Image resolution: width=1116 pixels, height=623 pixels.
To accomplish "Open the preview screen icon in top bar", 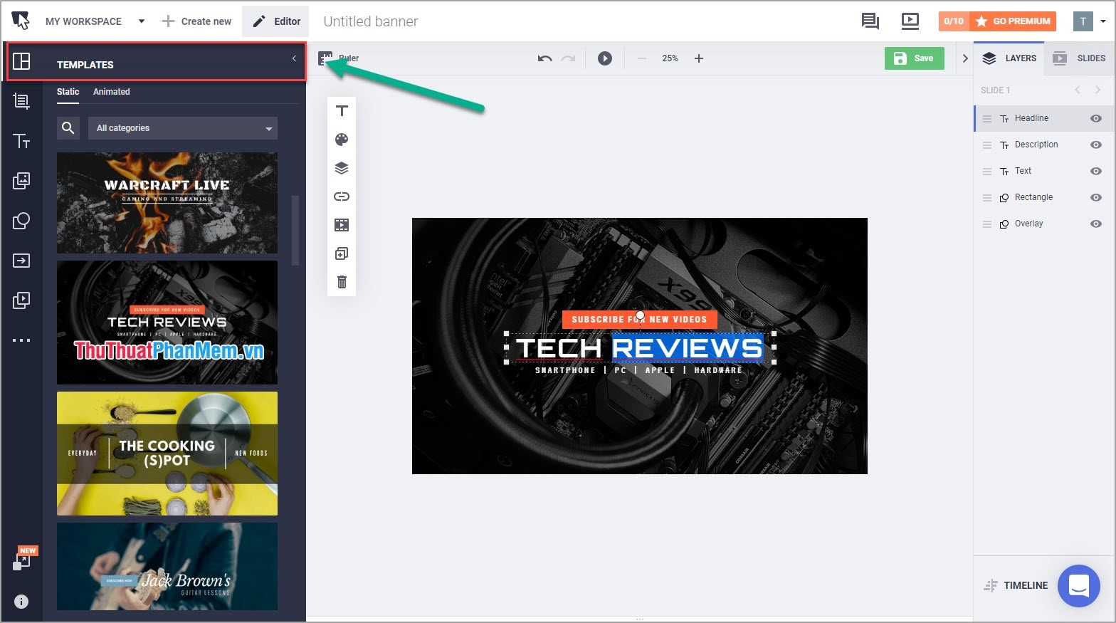I will (910, 21).
